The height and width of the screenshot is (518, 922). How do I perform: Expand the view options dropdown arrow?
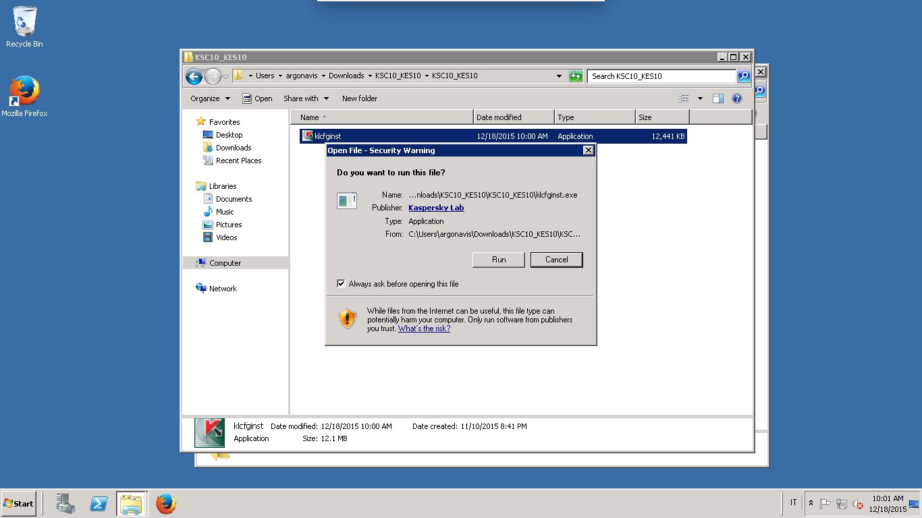point(700,98)
